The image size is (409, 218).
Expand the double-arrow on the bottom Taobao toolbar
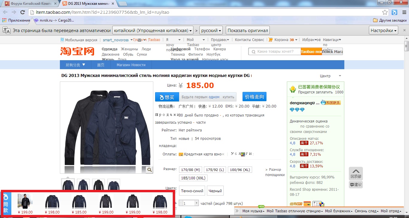coord(237,211)
